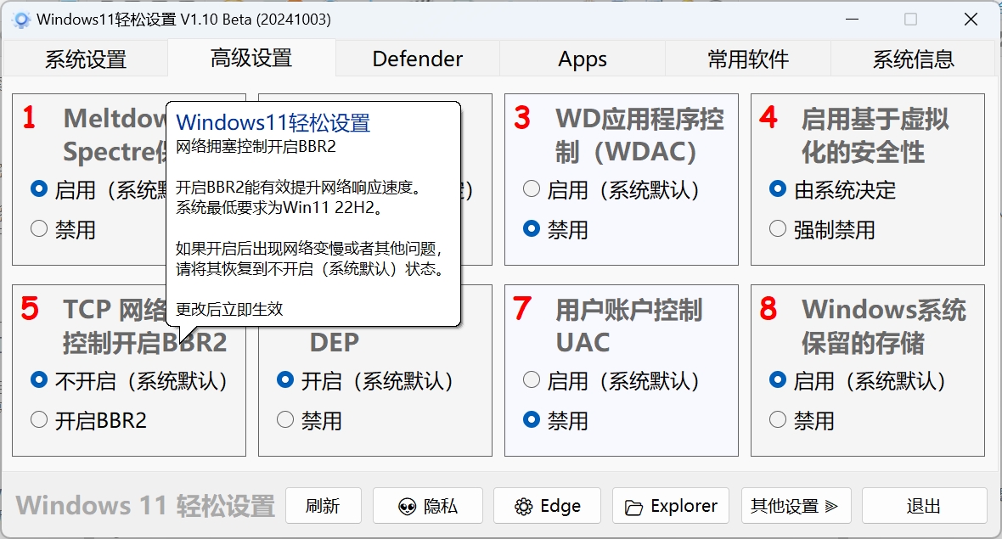Choose 禁用 under DEP
The height and width of the screenshot is (539, 1002).
coord(309,420)
